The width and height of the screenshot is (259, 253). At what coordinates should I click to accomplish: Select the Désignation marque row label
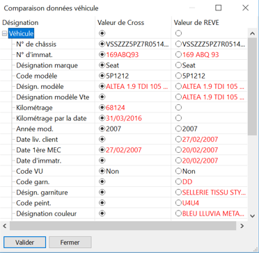pyautogui.click(x=47, y=65)
